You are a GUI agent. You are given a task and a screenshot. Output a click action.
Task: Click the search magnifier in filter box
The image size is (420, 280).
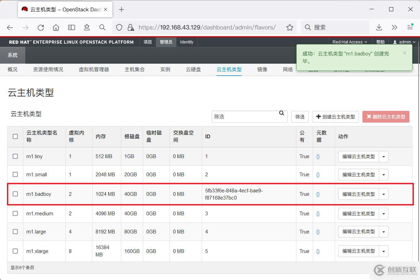coord(282,113)
